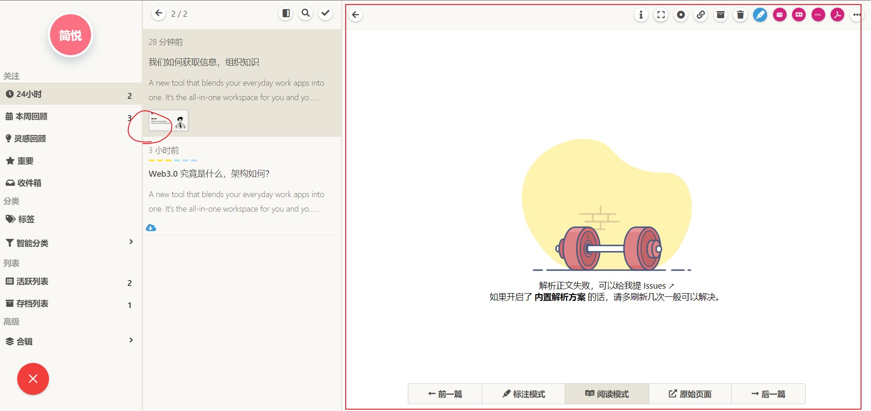The height and width of the screenshot is (411, 871).
Task: Enter fullscreen reading view
Action: tap(661, 15)
